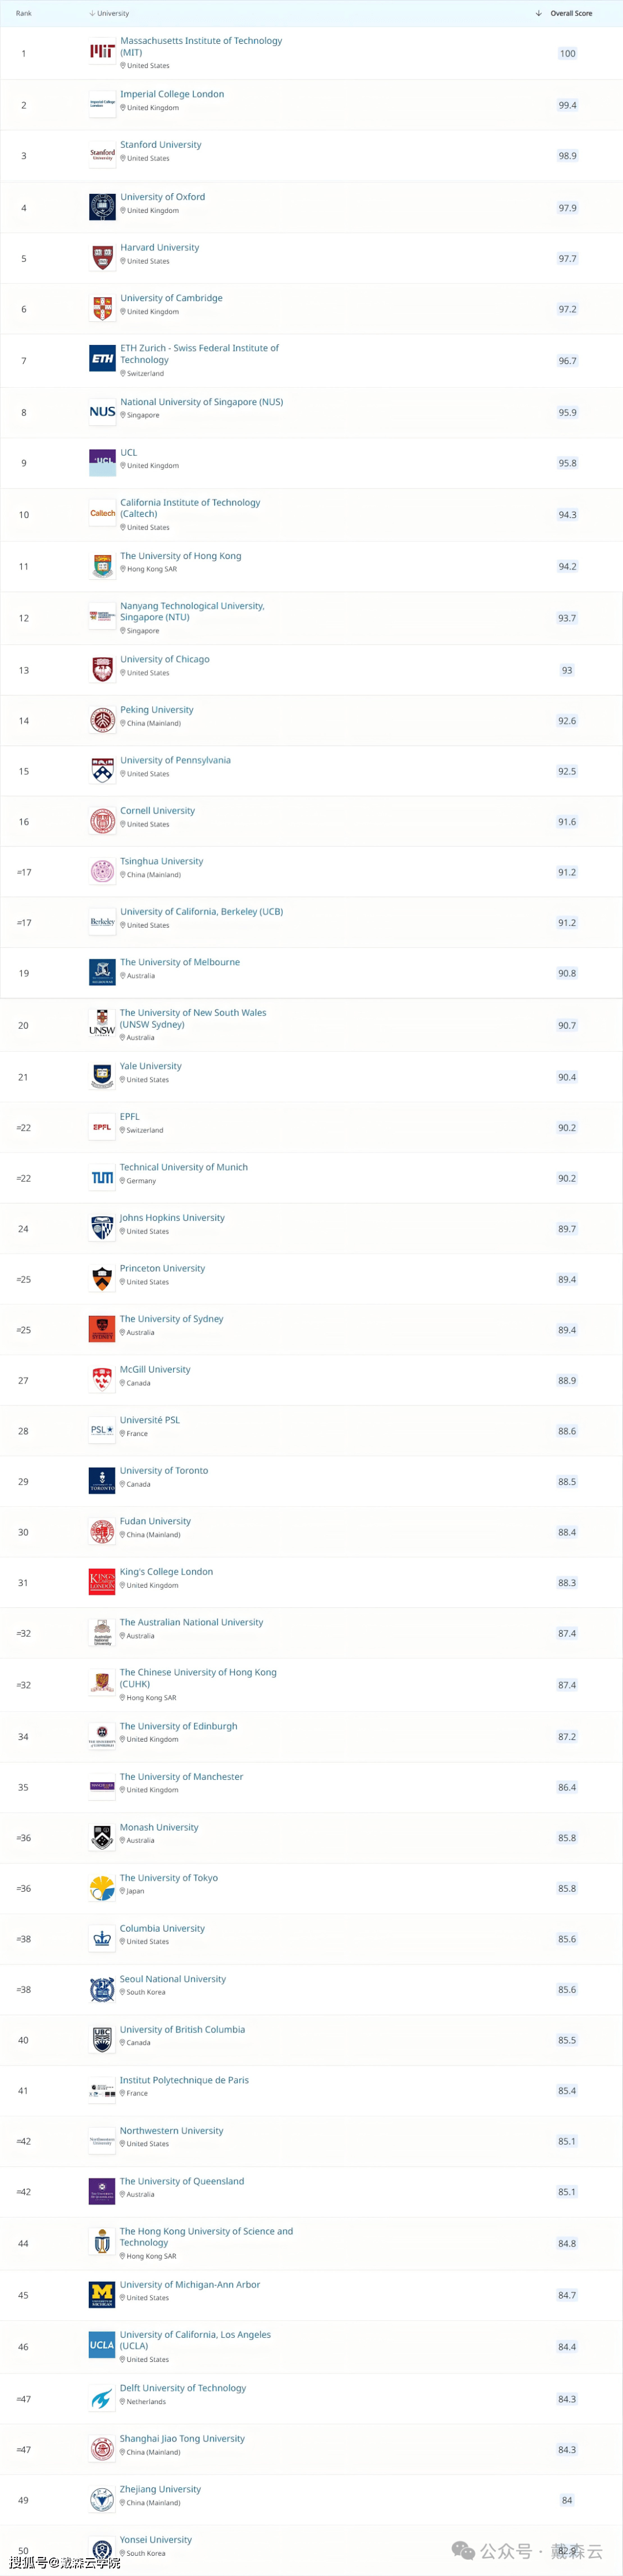Sort by Overall Score column arrow
Screen dimensions: 623x2576
[x=539, y=14]
